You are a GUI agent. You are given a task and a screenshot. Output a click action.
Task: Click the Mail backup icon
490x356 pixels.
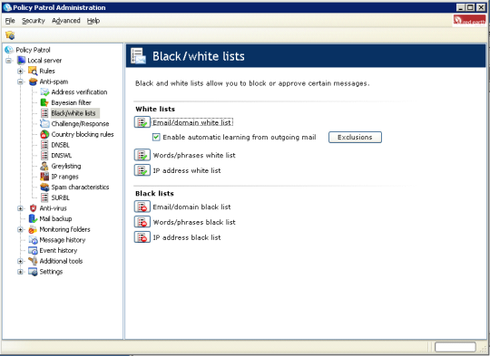33,218
